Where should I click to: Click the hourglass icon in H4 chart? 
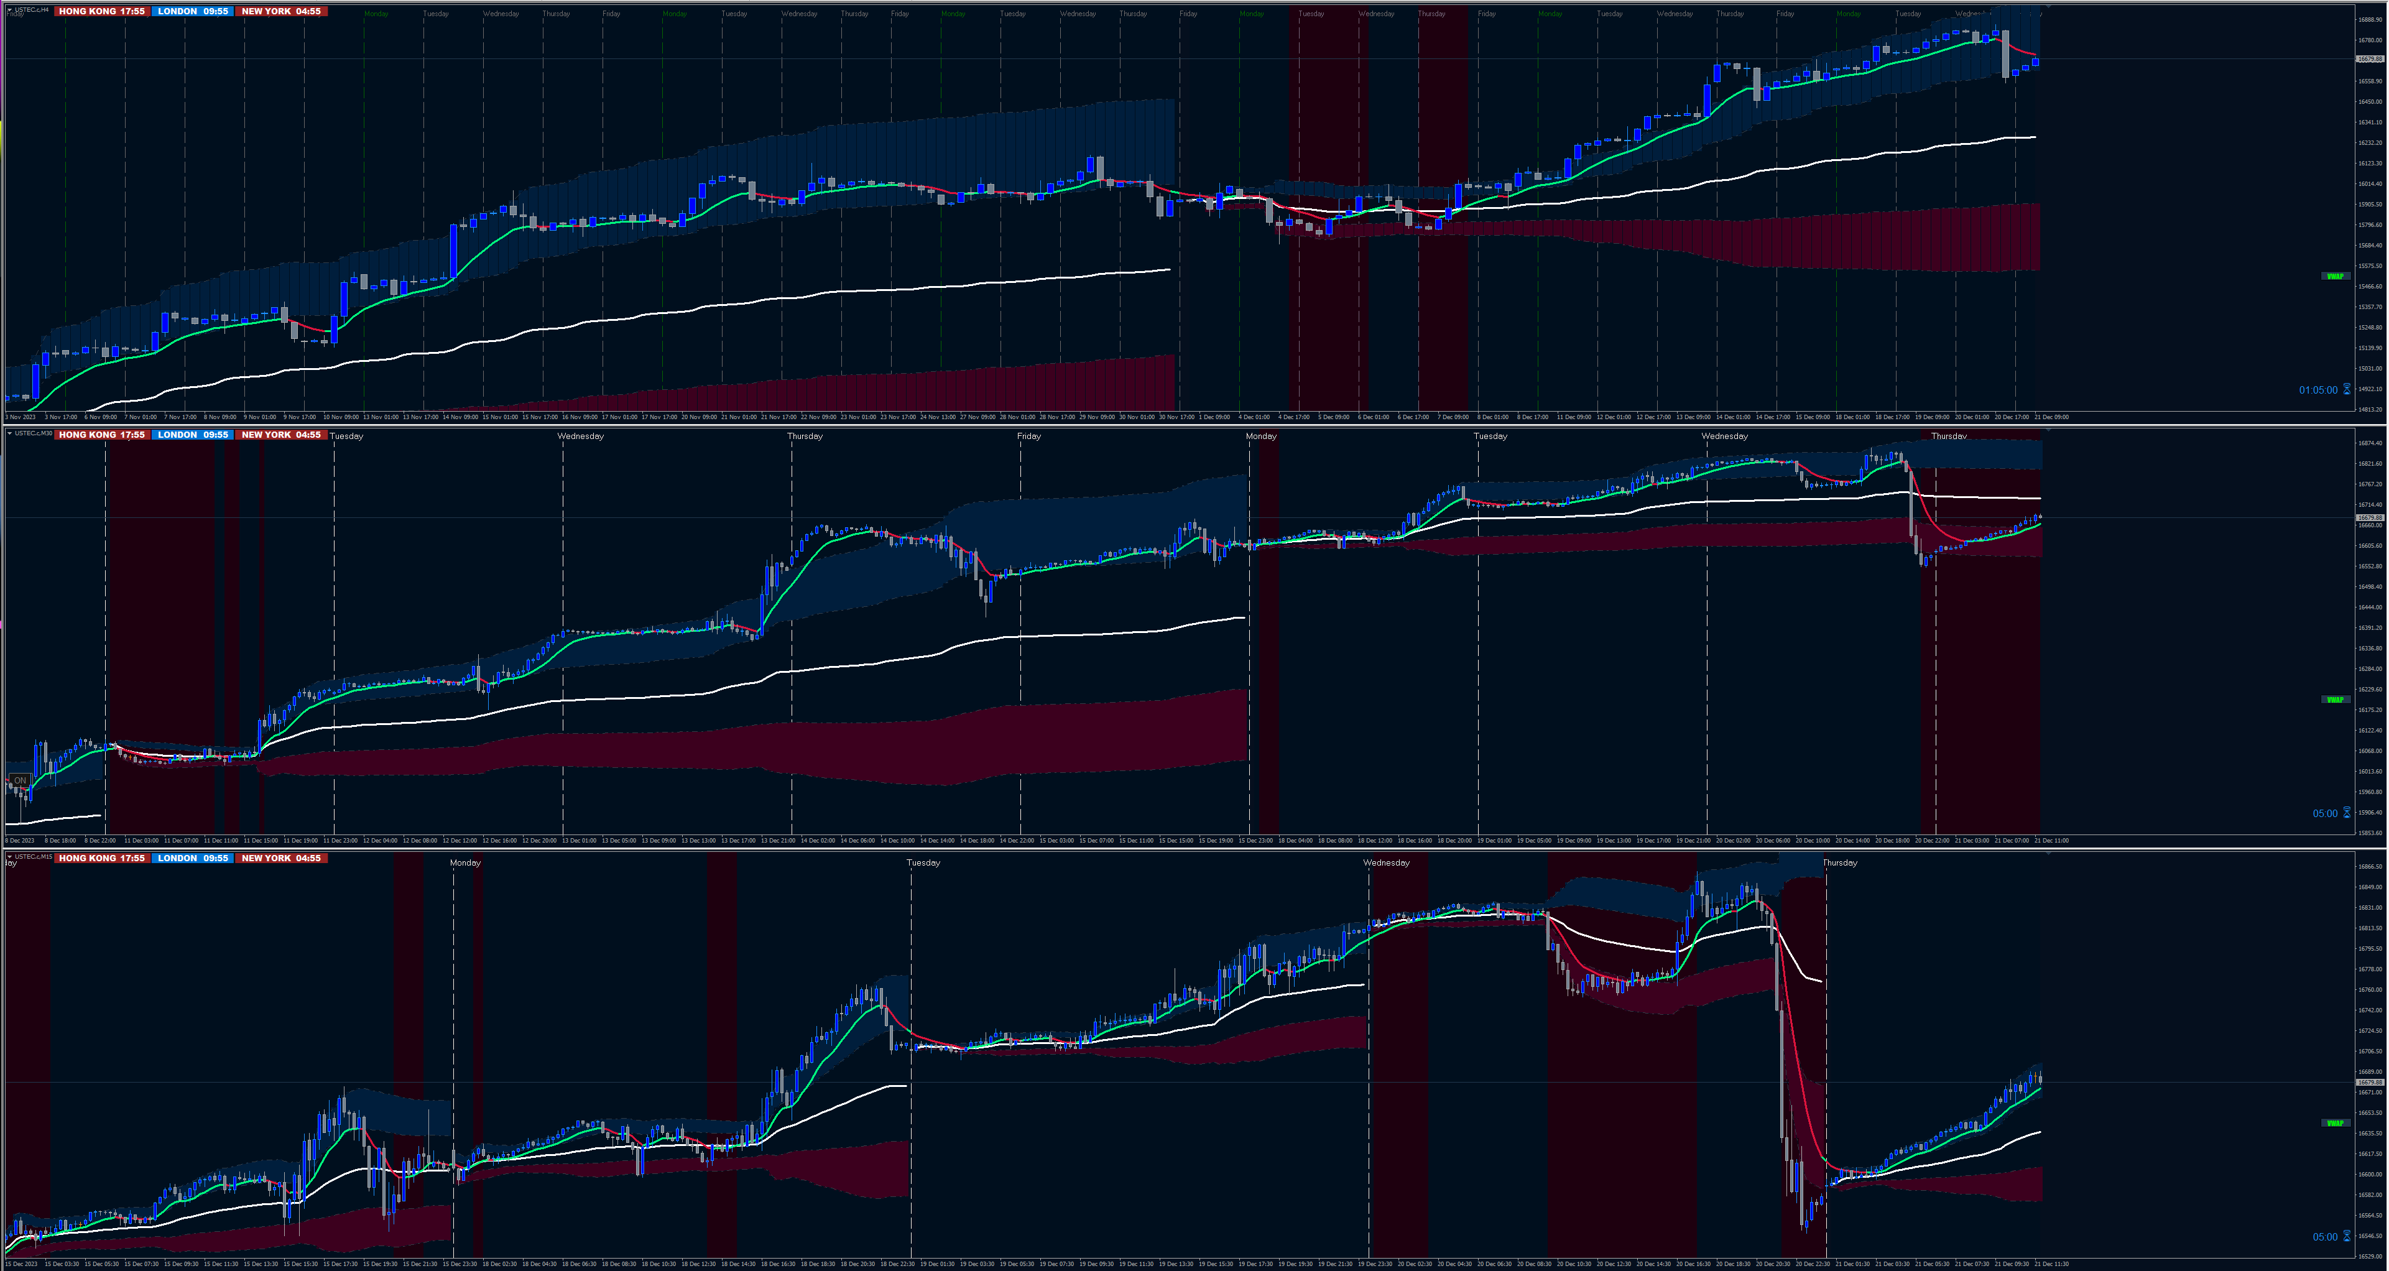click(2347, 390)
